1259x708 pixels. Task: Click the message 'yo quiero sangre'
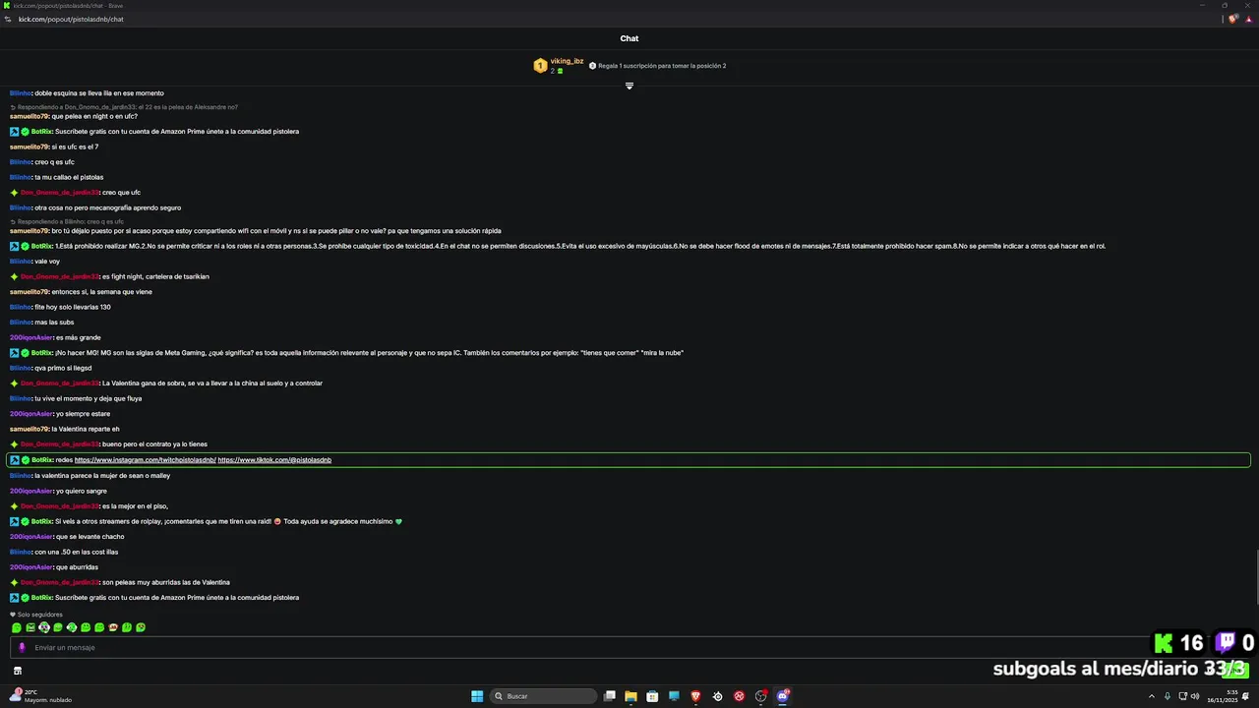click(81, 491)
